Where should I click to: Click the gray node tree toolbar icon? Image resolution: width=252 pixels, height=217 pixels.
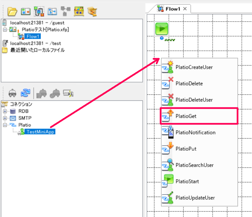66,11
